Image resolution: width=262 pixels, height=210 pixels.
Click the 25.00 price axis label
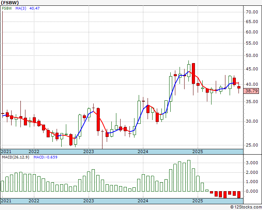[x=252, y=145]
